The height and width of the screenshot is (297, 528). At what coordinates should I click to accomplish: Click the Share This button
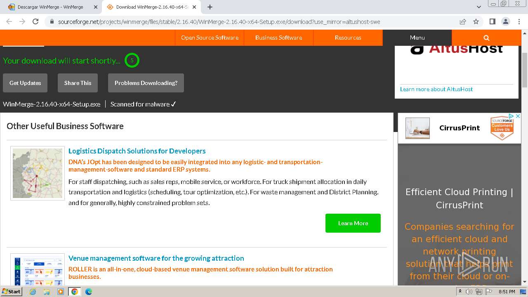pos(78,83)
